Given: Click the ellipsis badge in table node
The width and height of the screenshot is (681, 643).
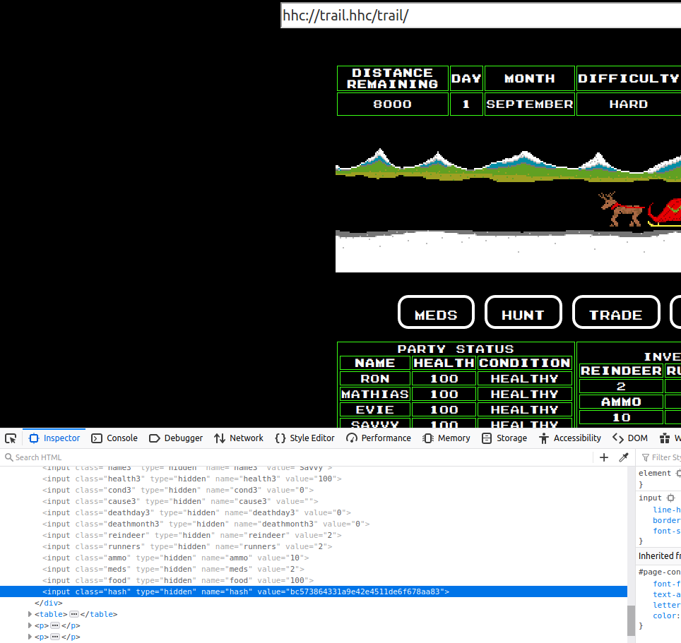Looking at the screenshot, I should [74, 614].
